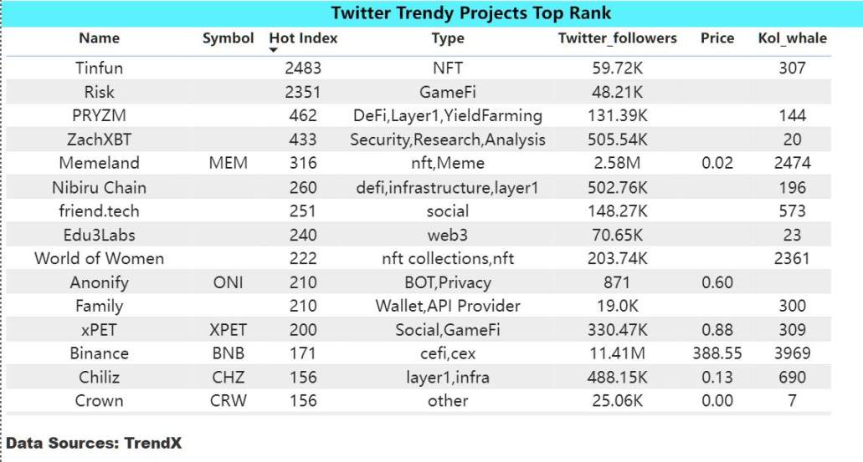Select the Chiliz CHZ symbol cell
The height and width of the screenshot is (462, 863).
coord(228,377)
